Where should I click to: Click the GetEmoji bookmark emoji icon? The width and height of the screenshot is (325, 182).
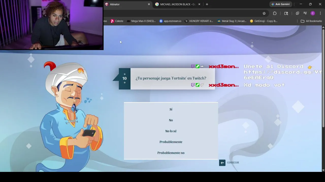[252, 21]
